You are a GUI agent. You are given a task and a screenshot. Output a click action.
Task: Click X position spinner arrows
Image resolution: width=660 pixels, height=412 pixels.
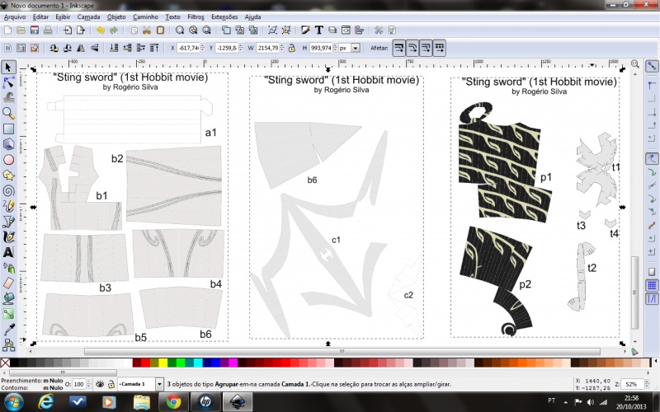[x=202, y=48]
